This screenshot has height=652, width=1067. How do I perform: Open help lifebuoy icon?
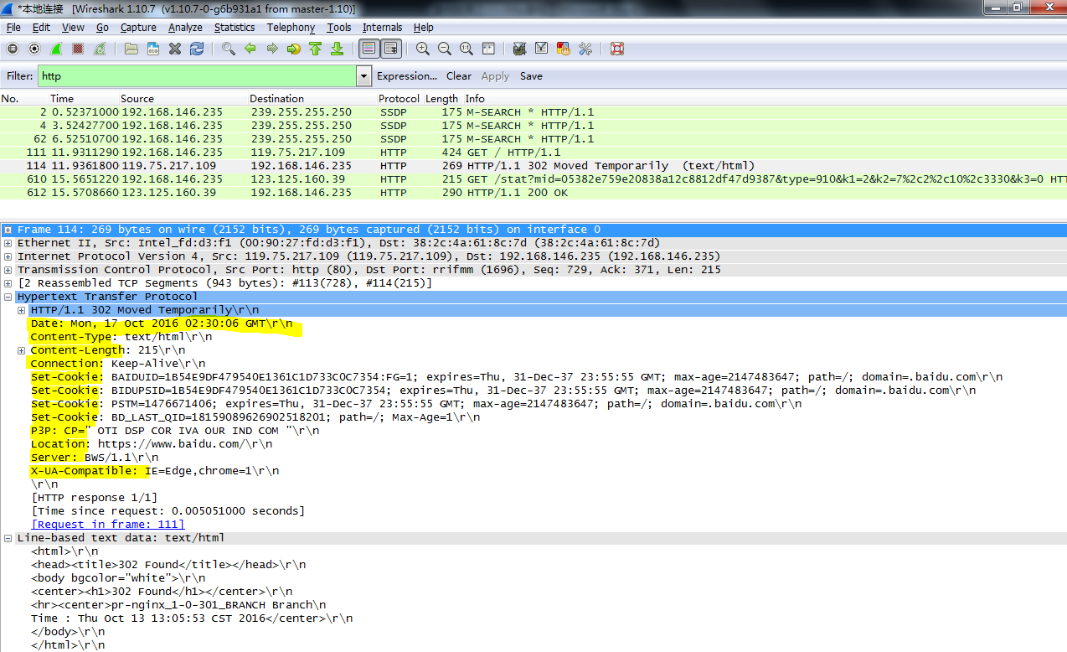(617, 49)
